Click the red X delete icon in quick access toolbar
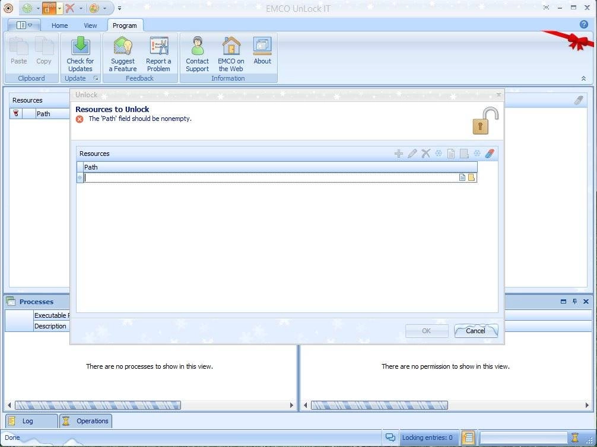The image size is (597, 447). [x=69, y=8]
